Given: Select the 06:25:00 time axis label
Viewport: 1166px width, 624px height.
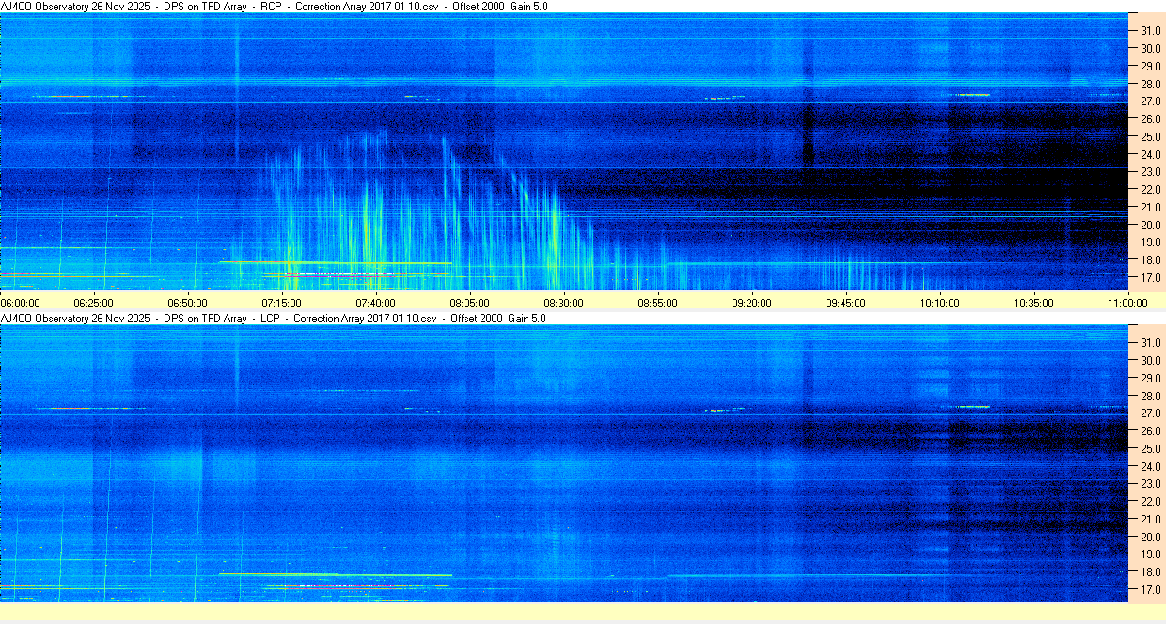Looking at the screenshot, I should (93, 303).
